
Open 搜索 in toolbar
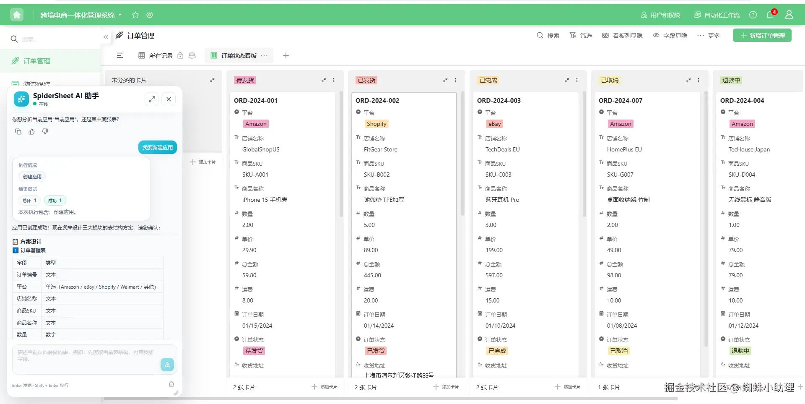click(x=548, y=36)
